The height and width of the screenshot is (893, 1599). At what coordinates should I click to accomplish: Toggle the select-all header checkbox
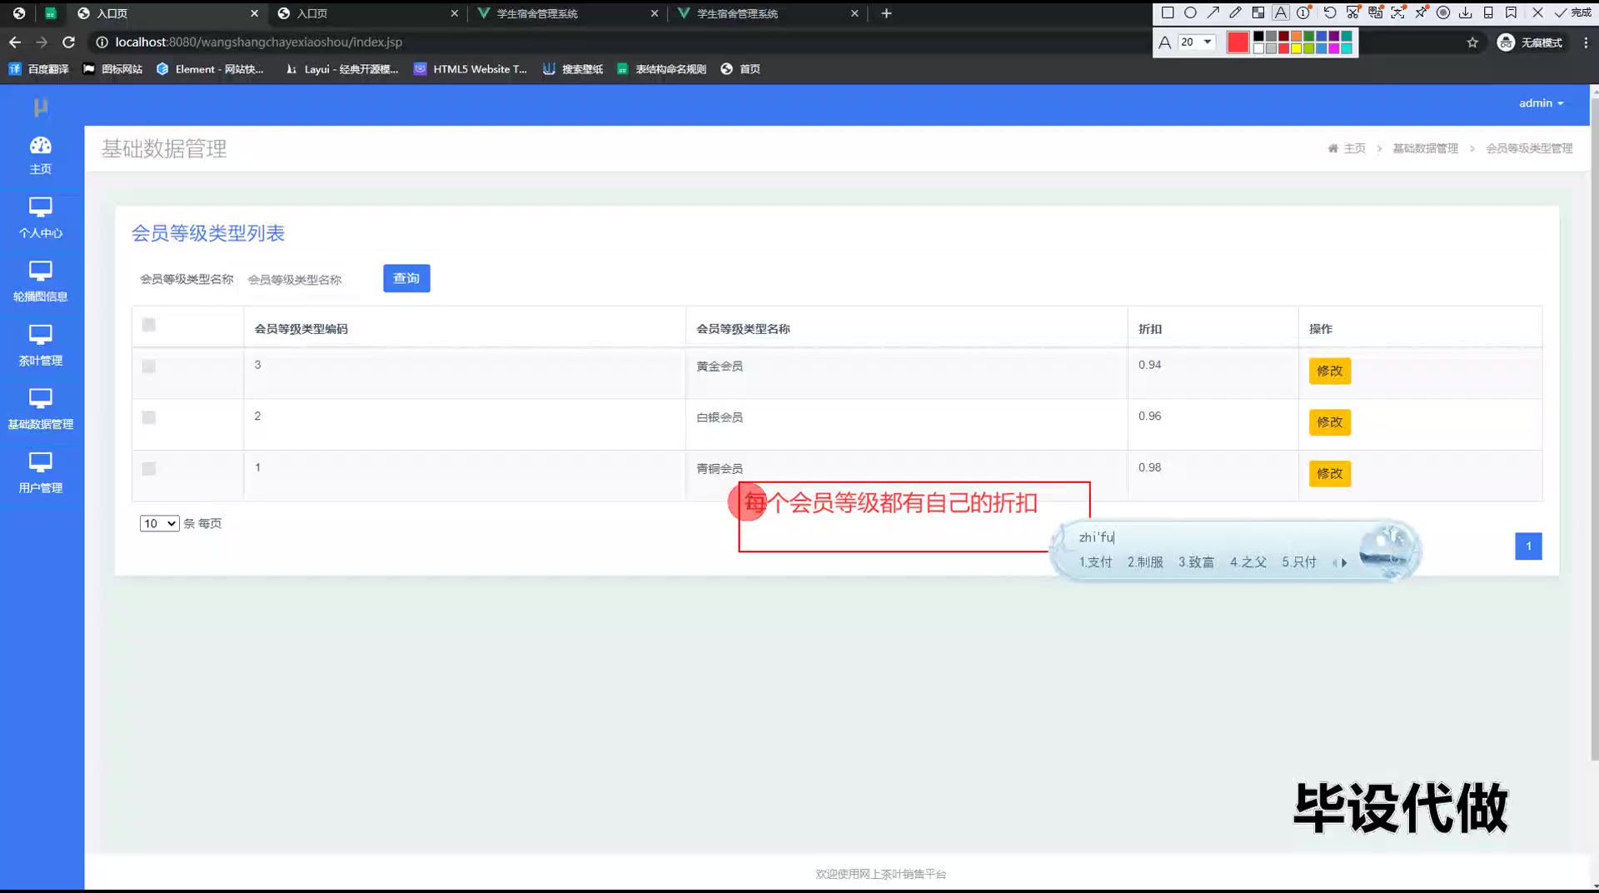point(149,325)
